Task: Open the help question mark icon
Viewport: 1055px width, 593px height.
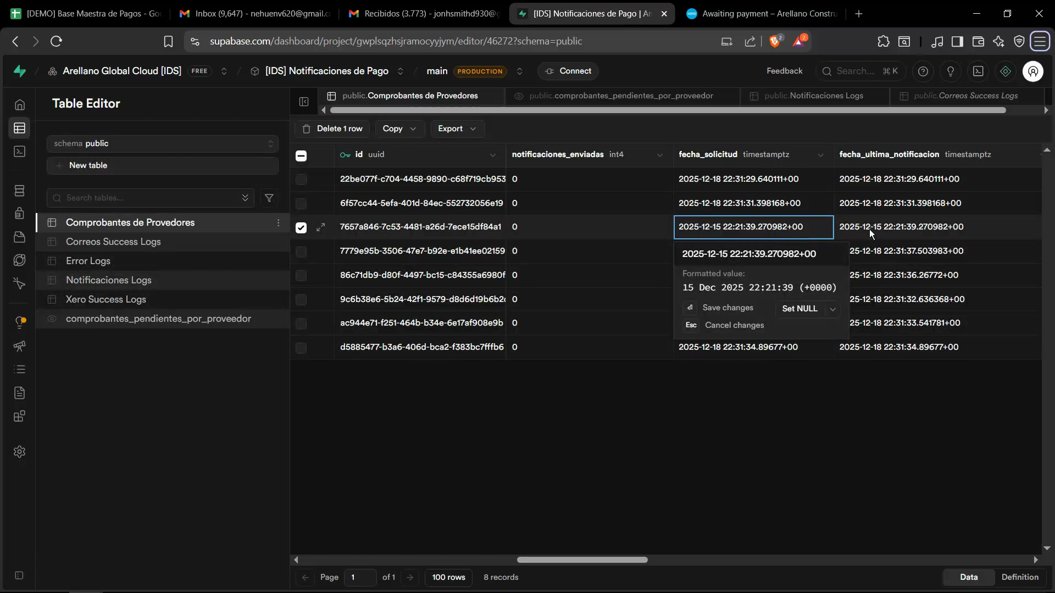Action: click(923, 71)
